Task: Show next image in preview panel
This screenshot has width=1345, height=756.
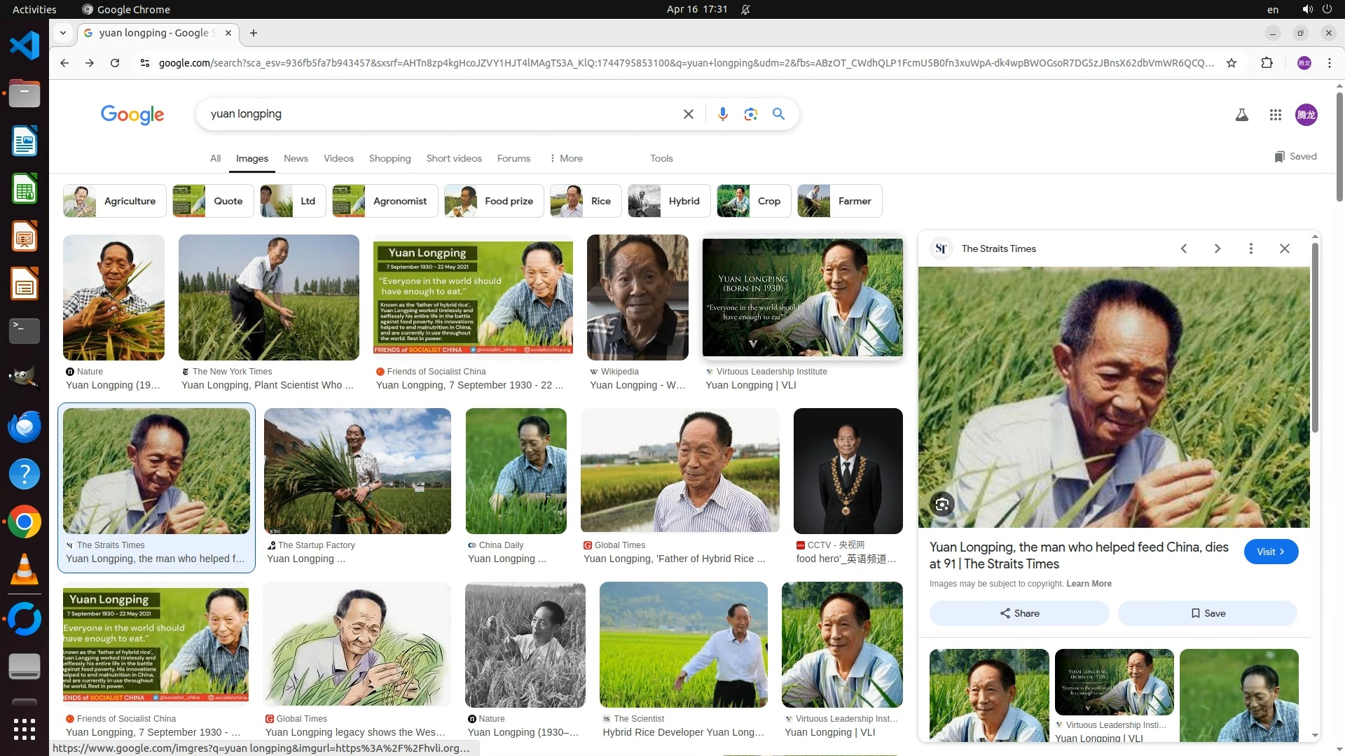Action: (1217, 248)
